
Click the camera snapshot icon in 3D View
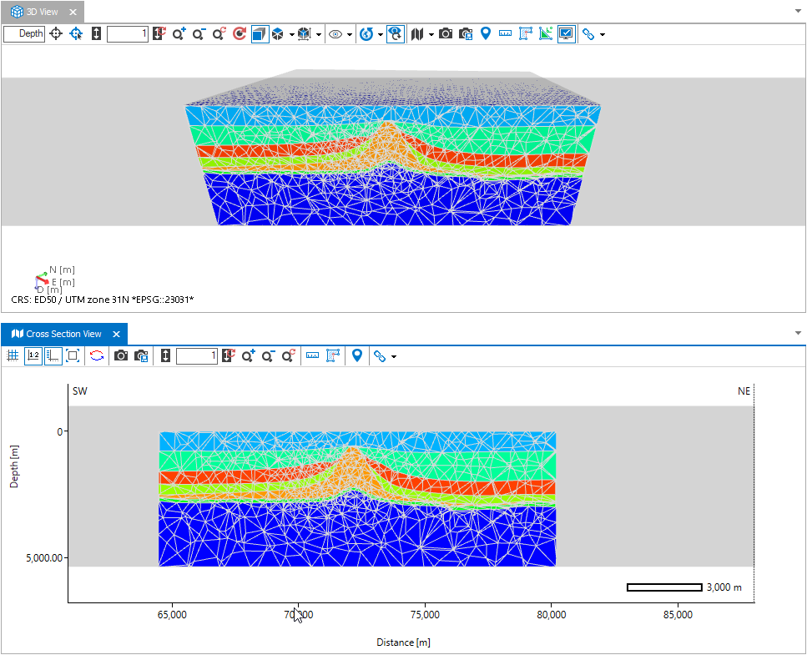pyautogui.click(x=446, y=34)
